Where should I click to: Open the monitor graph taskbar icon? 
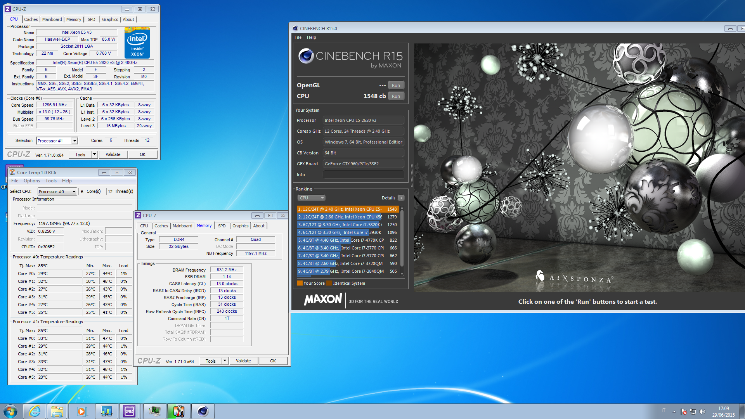tap(154, 411)
